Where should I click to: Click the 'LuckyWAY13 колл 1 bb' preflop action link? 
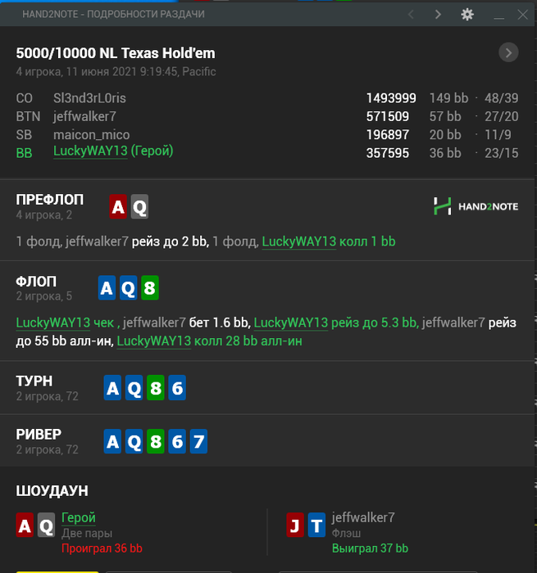(329, 241)
